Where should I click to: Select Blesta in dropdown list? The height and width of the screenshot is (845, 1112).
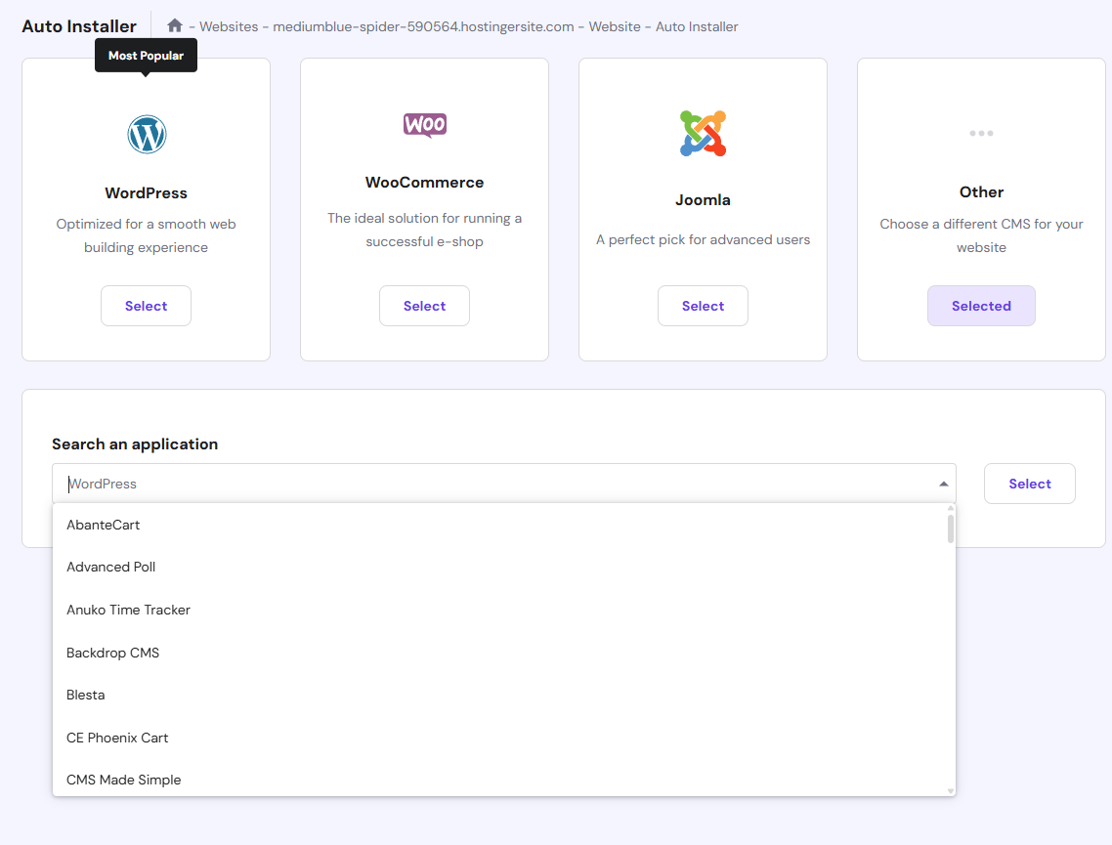coord(503,695)
